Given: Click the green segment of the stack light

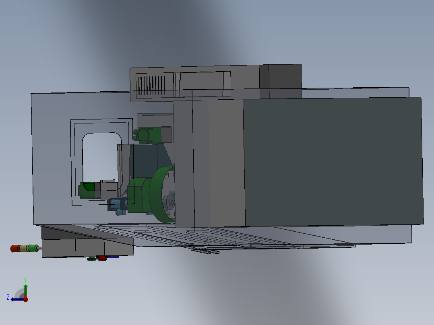Looking at the screenshot, I should 32,248.
